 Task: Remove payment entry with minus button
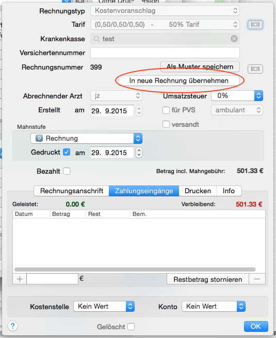click(x=257, y=279)
